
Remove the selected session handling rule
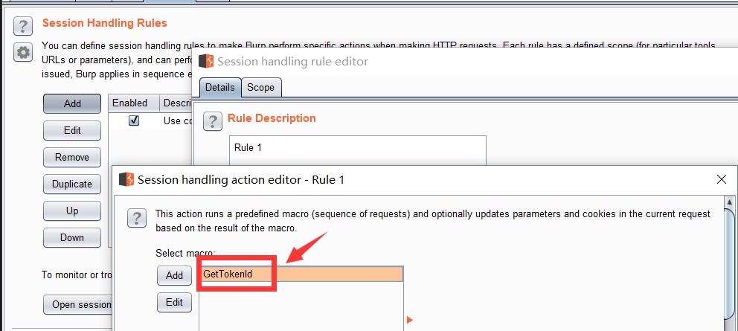click(72, 157)
